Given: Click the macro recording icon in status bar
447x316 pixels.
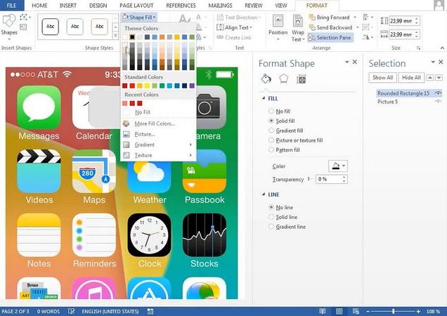Looking at the screenshot, I should (x=150, y=311).
